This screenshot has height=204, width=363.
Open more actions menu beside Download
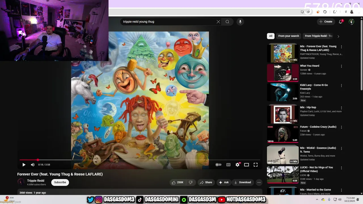point(259,182)
